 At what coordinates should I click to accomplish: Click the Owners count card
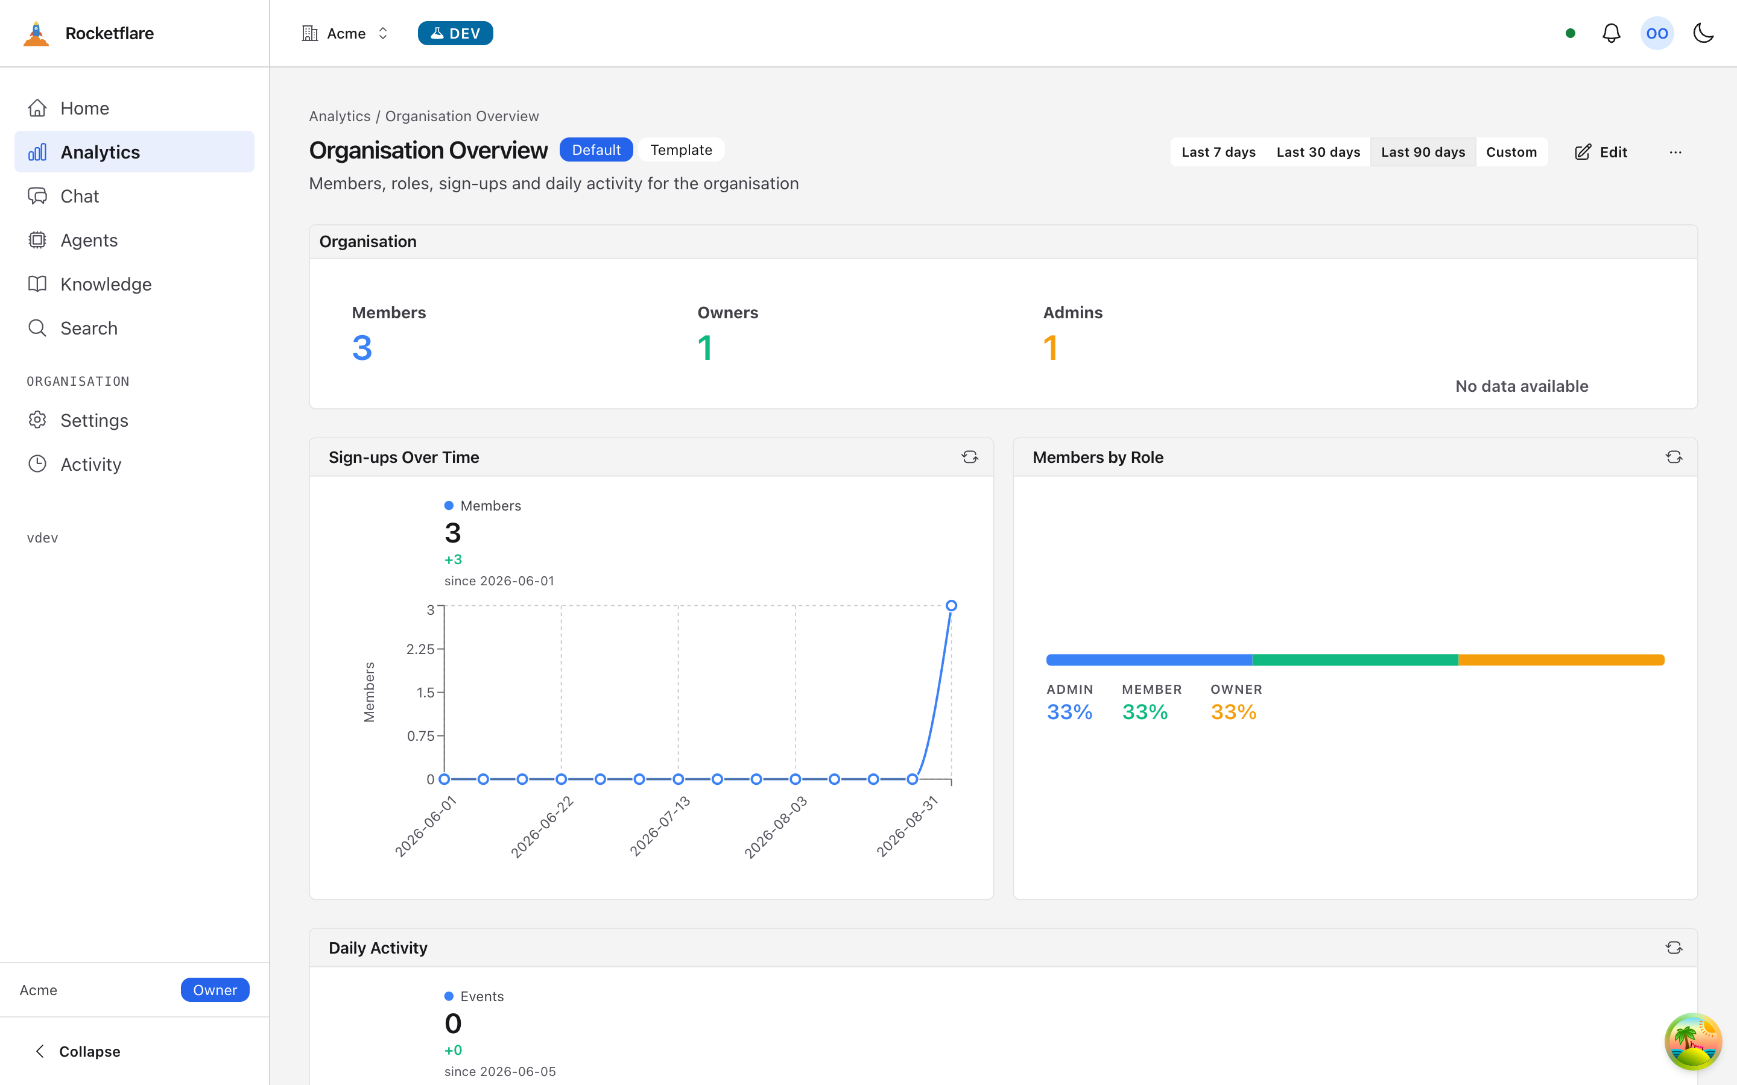tap(728, 335)
